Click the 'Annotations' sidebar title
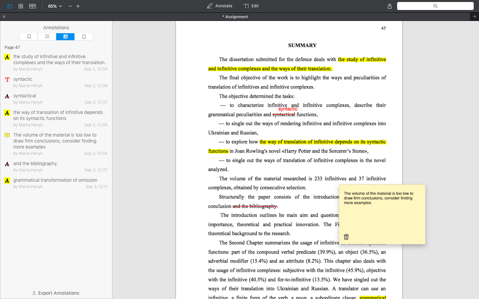 tap(56, 28)
